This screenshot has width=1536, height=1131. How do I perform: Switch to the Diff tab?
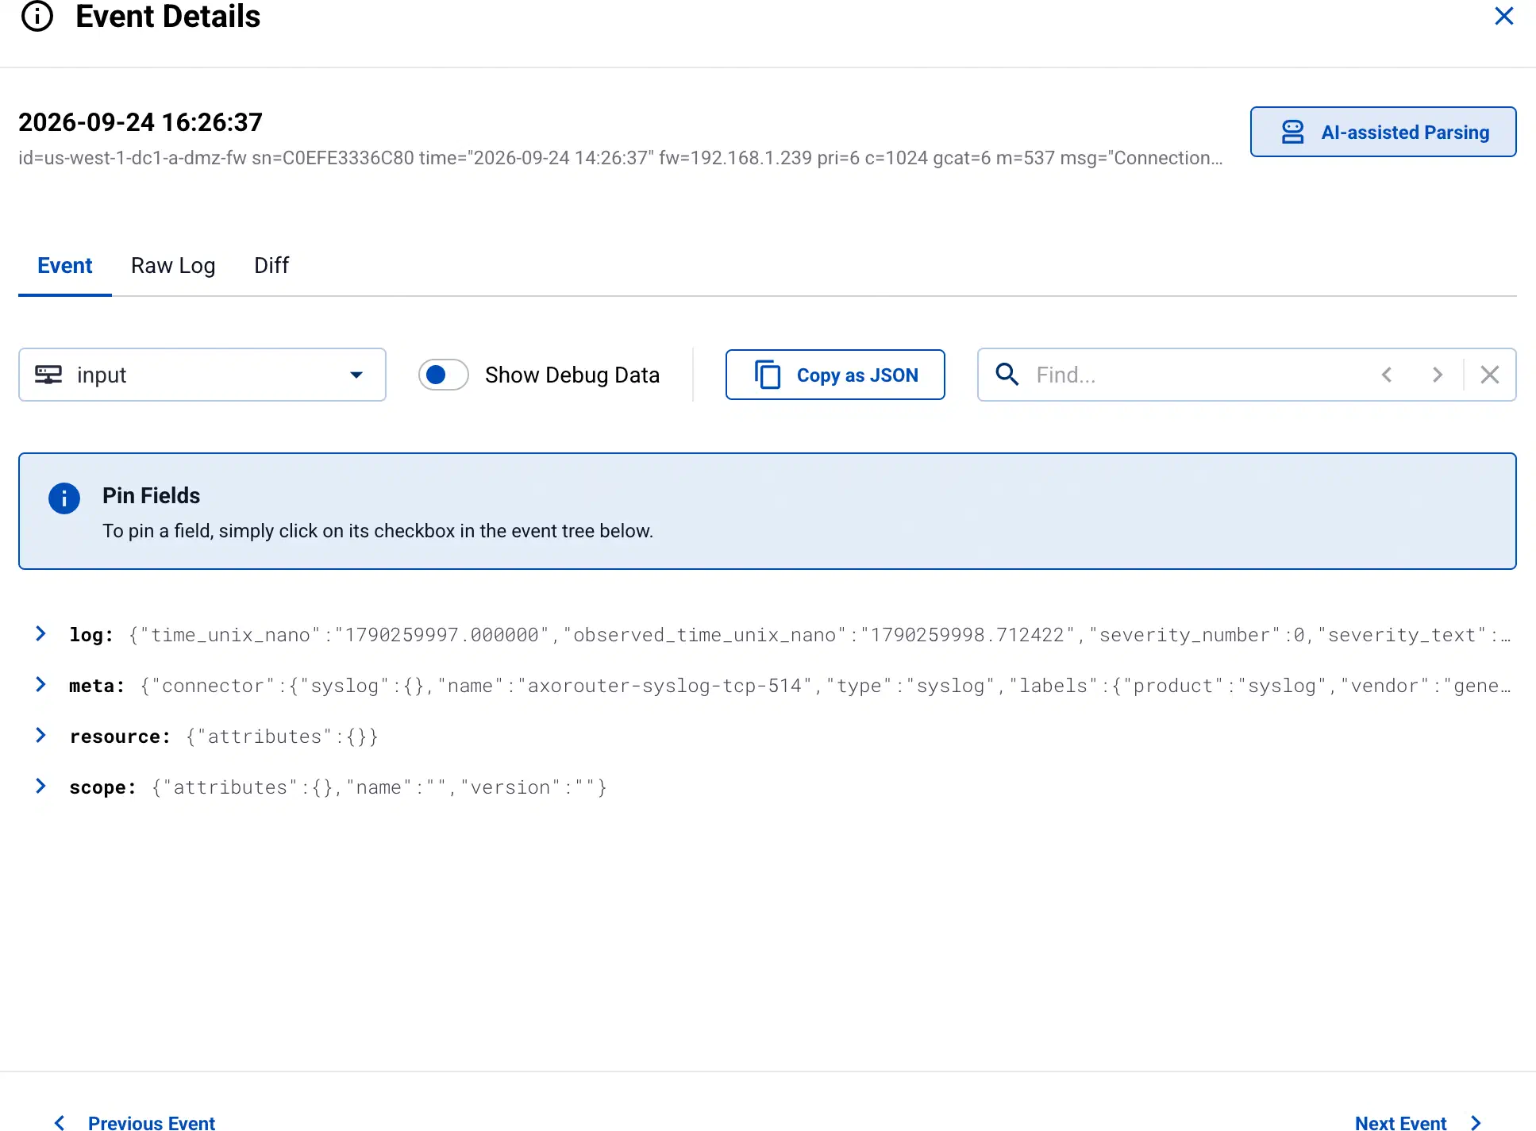[271, 265]
